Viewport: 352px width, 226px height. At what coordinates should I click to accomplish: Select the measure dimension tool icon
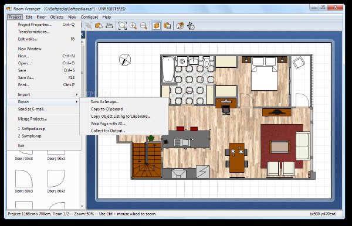pos(109,26)
